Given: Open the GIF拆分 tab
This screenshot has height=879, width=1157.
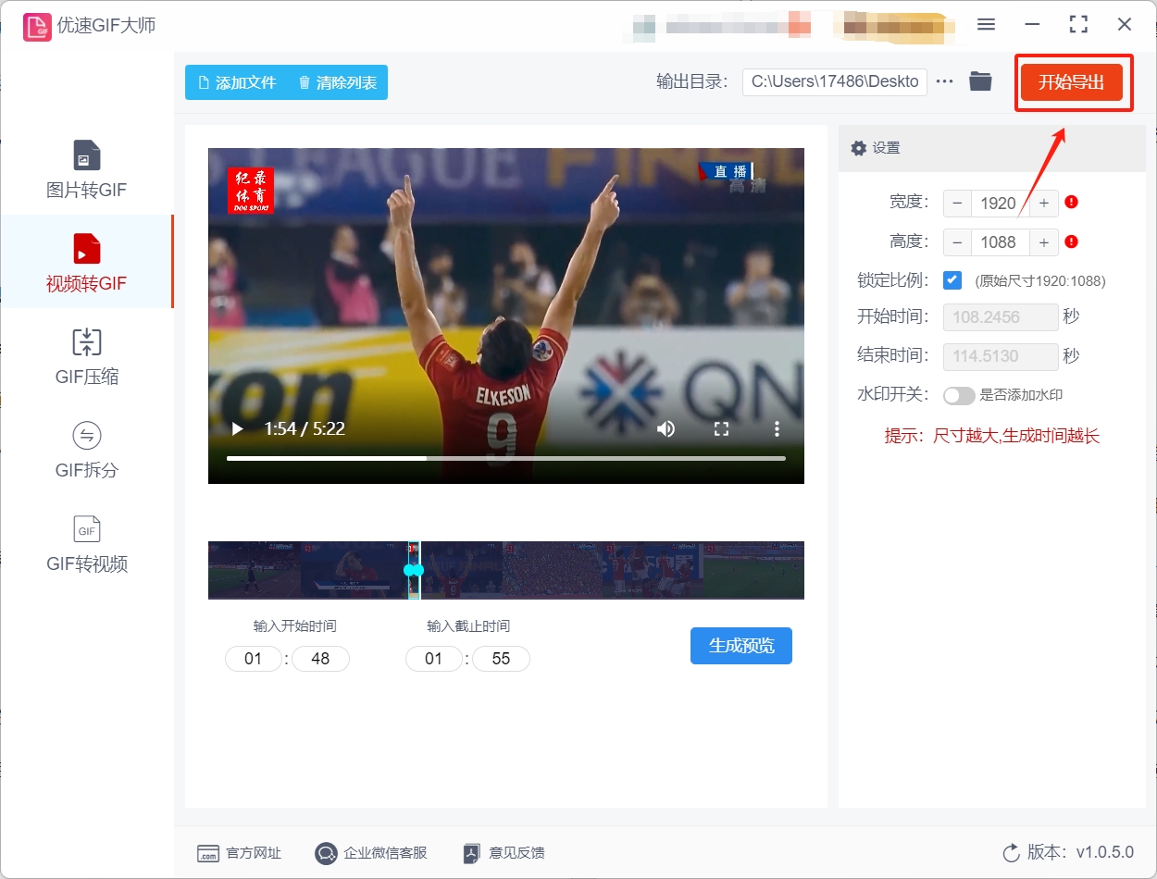Looking at the screenshot, I should click(x=86, y=450).
